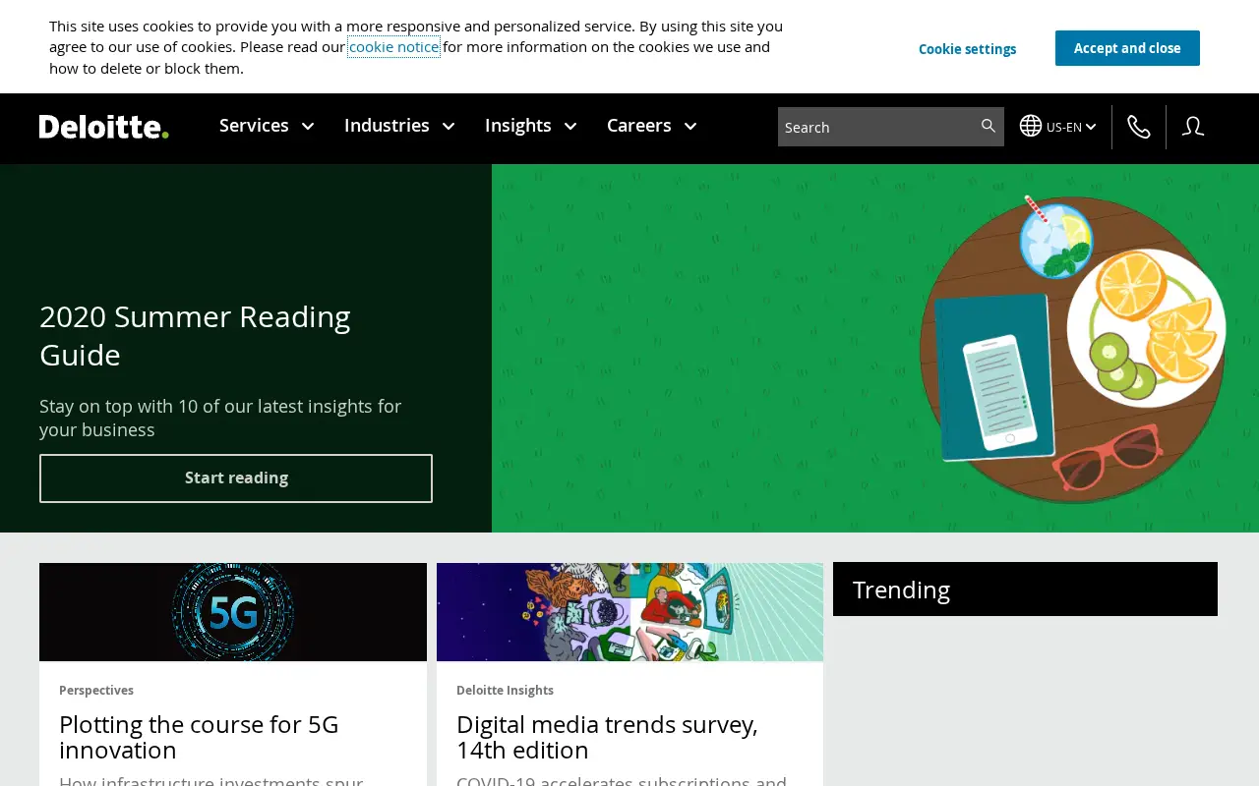Expand the Industries chevron

point(449,126)
